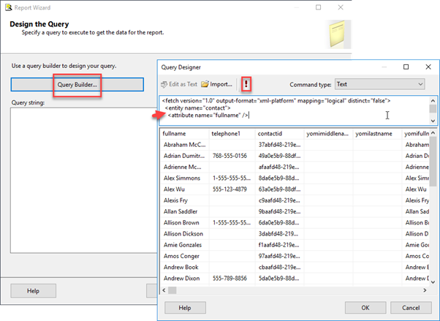Click inside the FetchXML query text area
Image resolution: width=440 pixels, height=321 pixels.
pyautogui.click(x=295, y=110)
